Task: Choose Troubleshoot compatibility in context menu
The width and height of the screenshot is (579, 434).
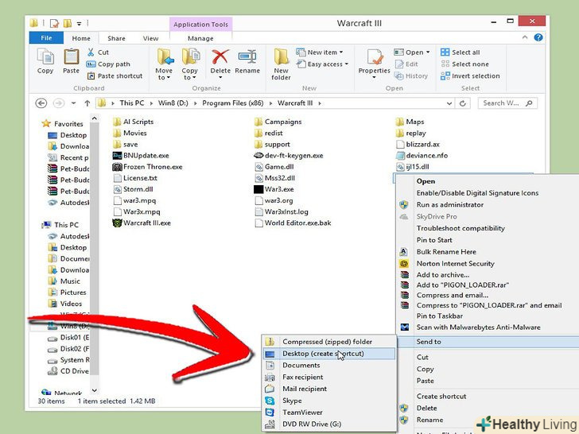Action: click(x=460, y=228)
